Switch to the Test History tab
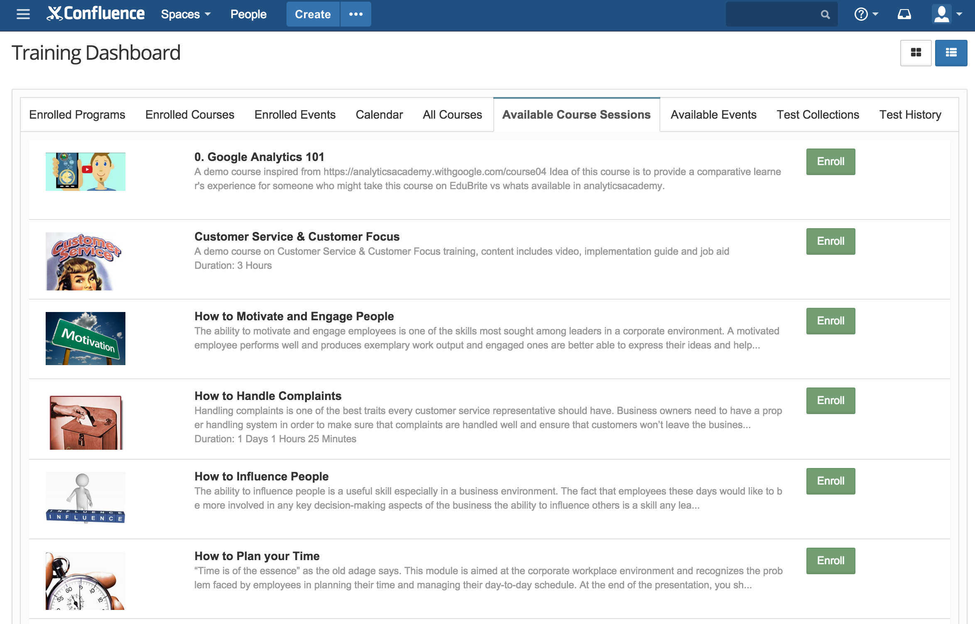This screenshot has height=624, width=975. 910,115
